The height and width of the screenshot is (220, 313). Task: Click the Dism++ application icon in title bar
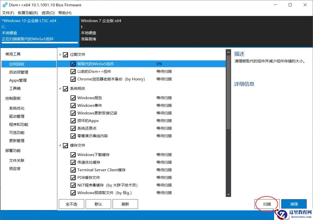coord(4,5)
